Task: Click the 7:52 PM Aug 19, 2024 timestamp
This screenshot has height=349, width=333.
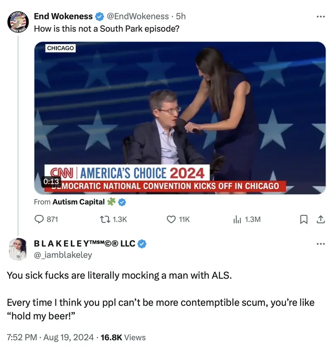Action: [50, 337]
